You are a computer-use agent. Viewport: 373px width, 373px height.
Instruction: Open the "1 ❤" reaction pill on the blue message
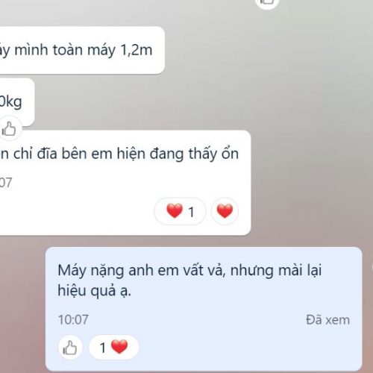113,348
